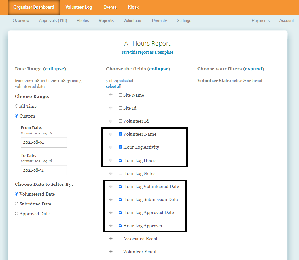
Task: Click the drag handle beside Hour Log Volunteered Date
Action: (111, 186)
